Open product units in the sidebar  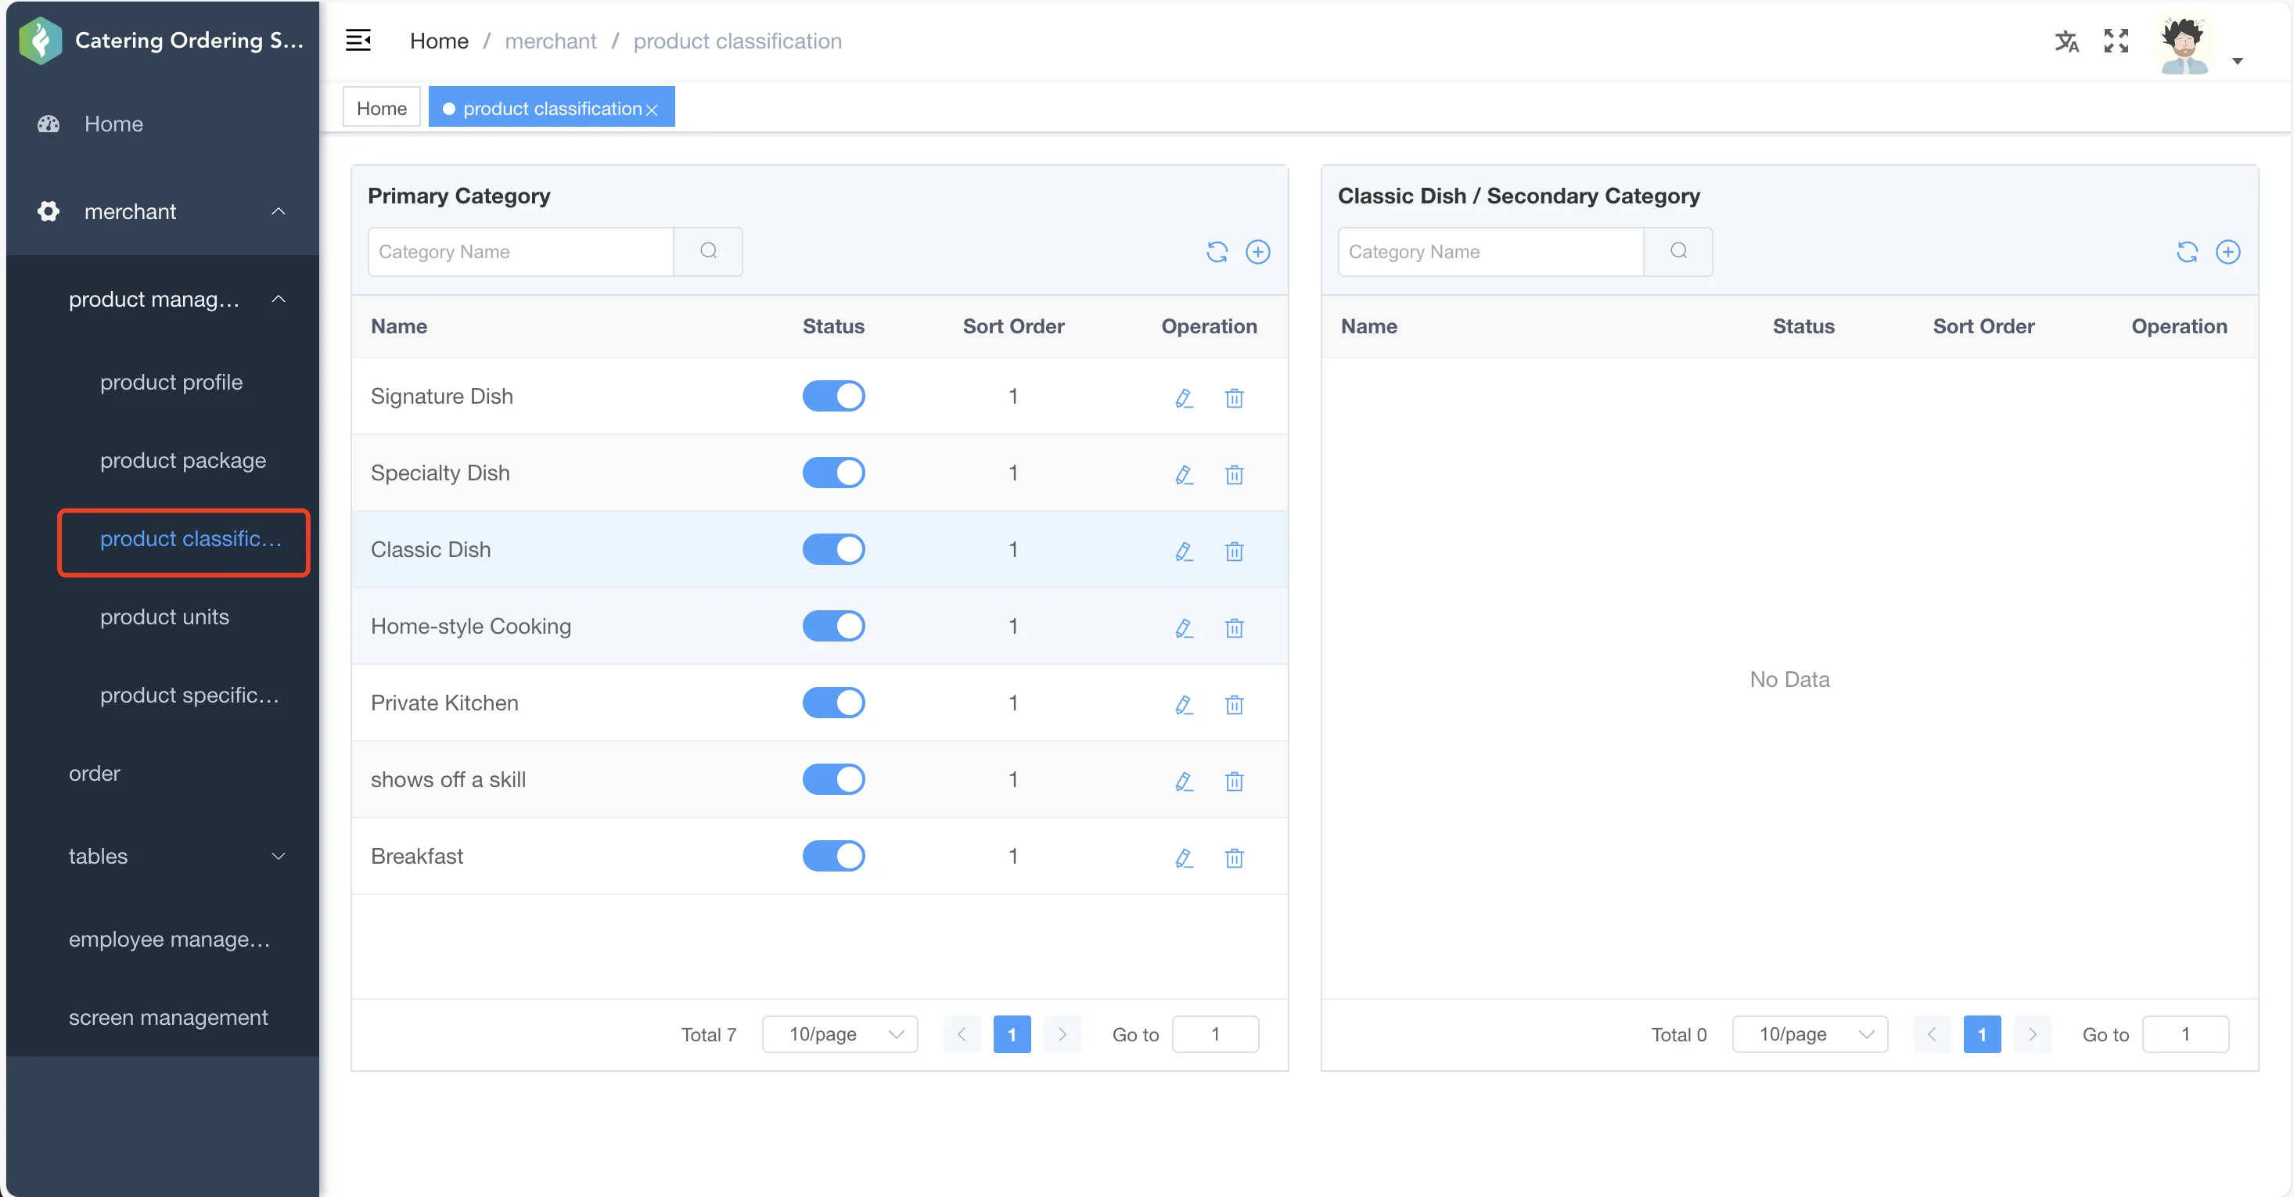(165, 616)
